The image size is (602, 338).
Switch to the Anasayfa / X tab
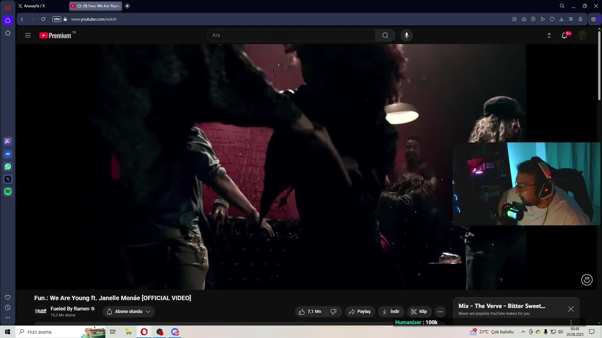(42, 6)
